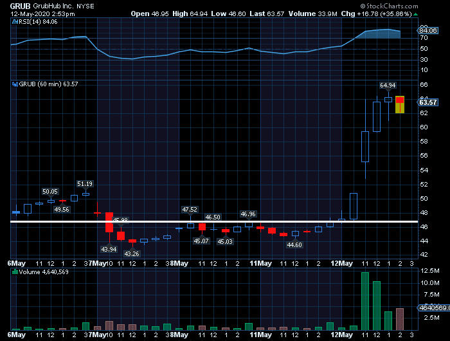Image resolution: width=450 pixels, height=341 pixels.
Task: Click the 52 label on the price axis
Action: pyautogui.click(x=424, y=184)
